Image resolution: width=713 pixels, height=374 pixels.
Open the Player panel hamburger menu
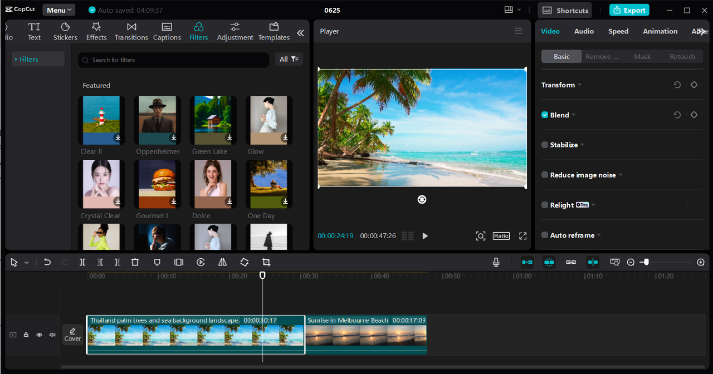pyautogui.click(x=519, y=31)
